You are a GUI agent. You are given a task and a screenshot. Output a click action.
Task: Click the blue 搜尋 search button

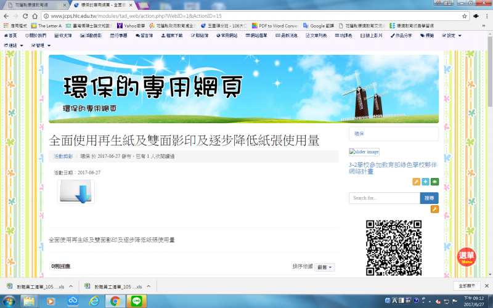tap(429, 198)
